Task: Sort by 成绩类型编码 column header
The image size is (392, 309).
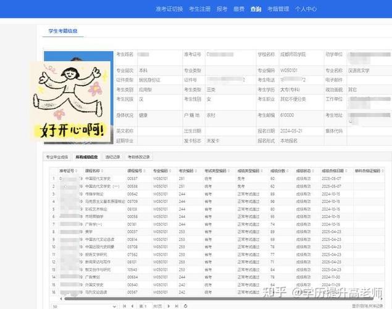Action: pyautogui.click(x=249, y=171)
